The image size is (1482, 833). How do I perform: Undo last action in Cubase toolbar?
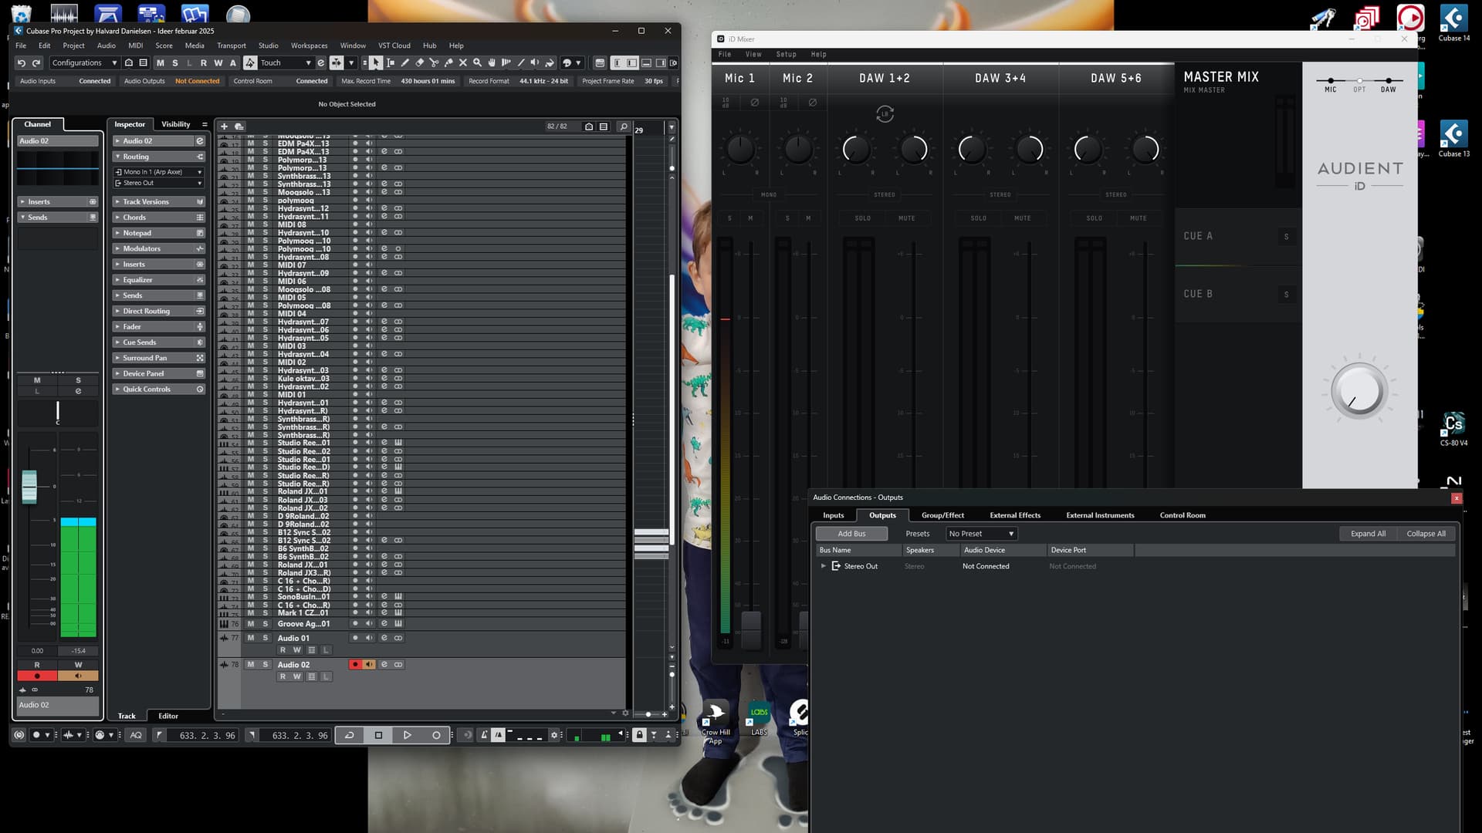pyautogui.click(x=22, y=62)
